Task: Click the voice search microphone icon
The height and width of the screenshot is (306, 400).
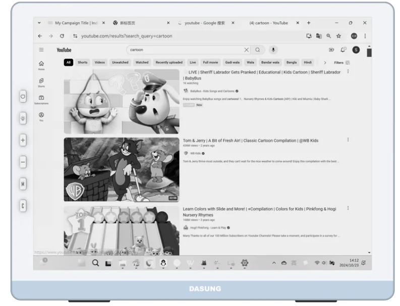Action: (273, 50)
